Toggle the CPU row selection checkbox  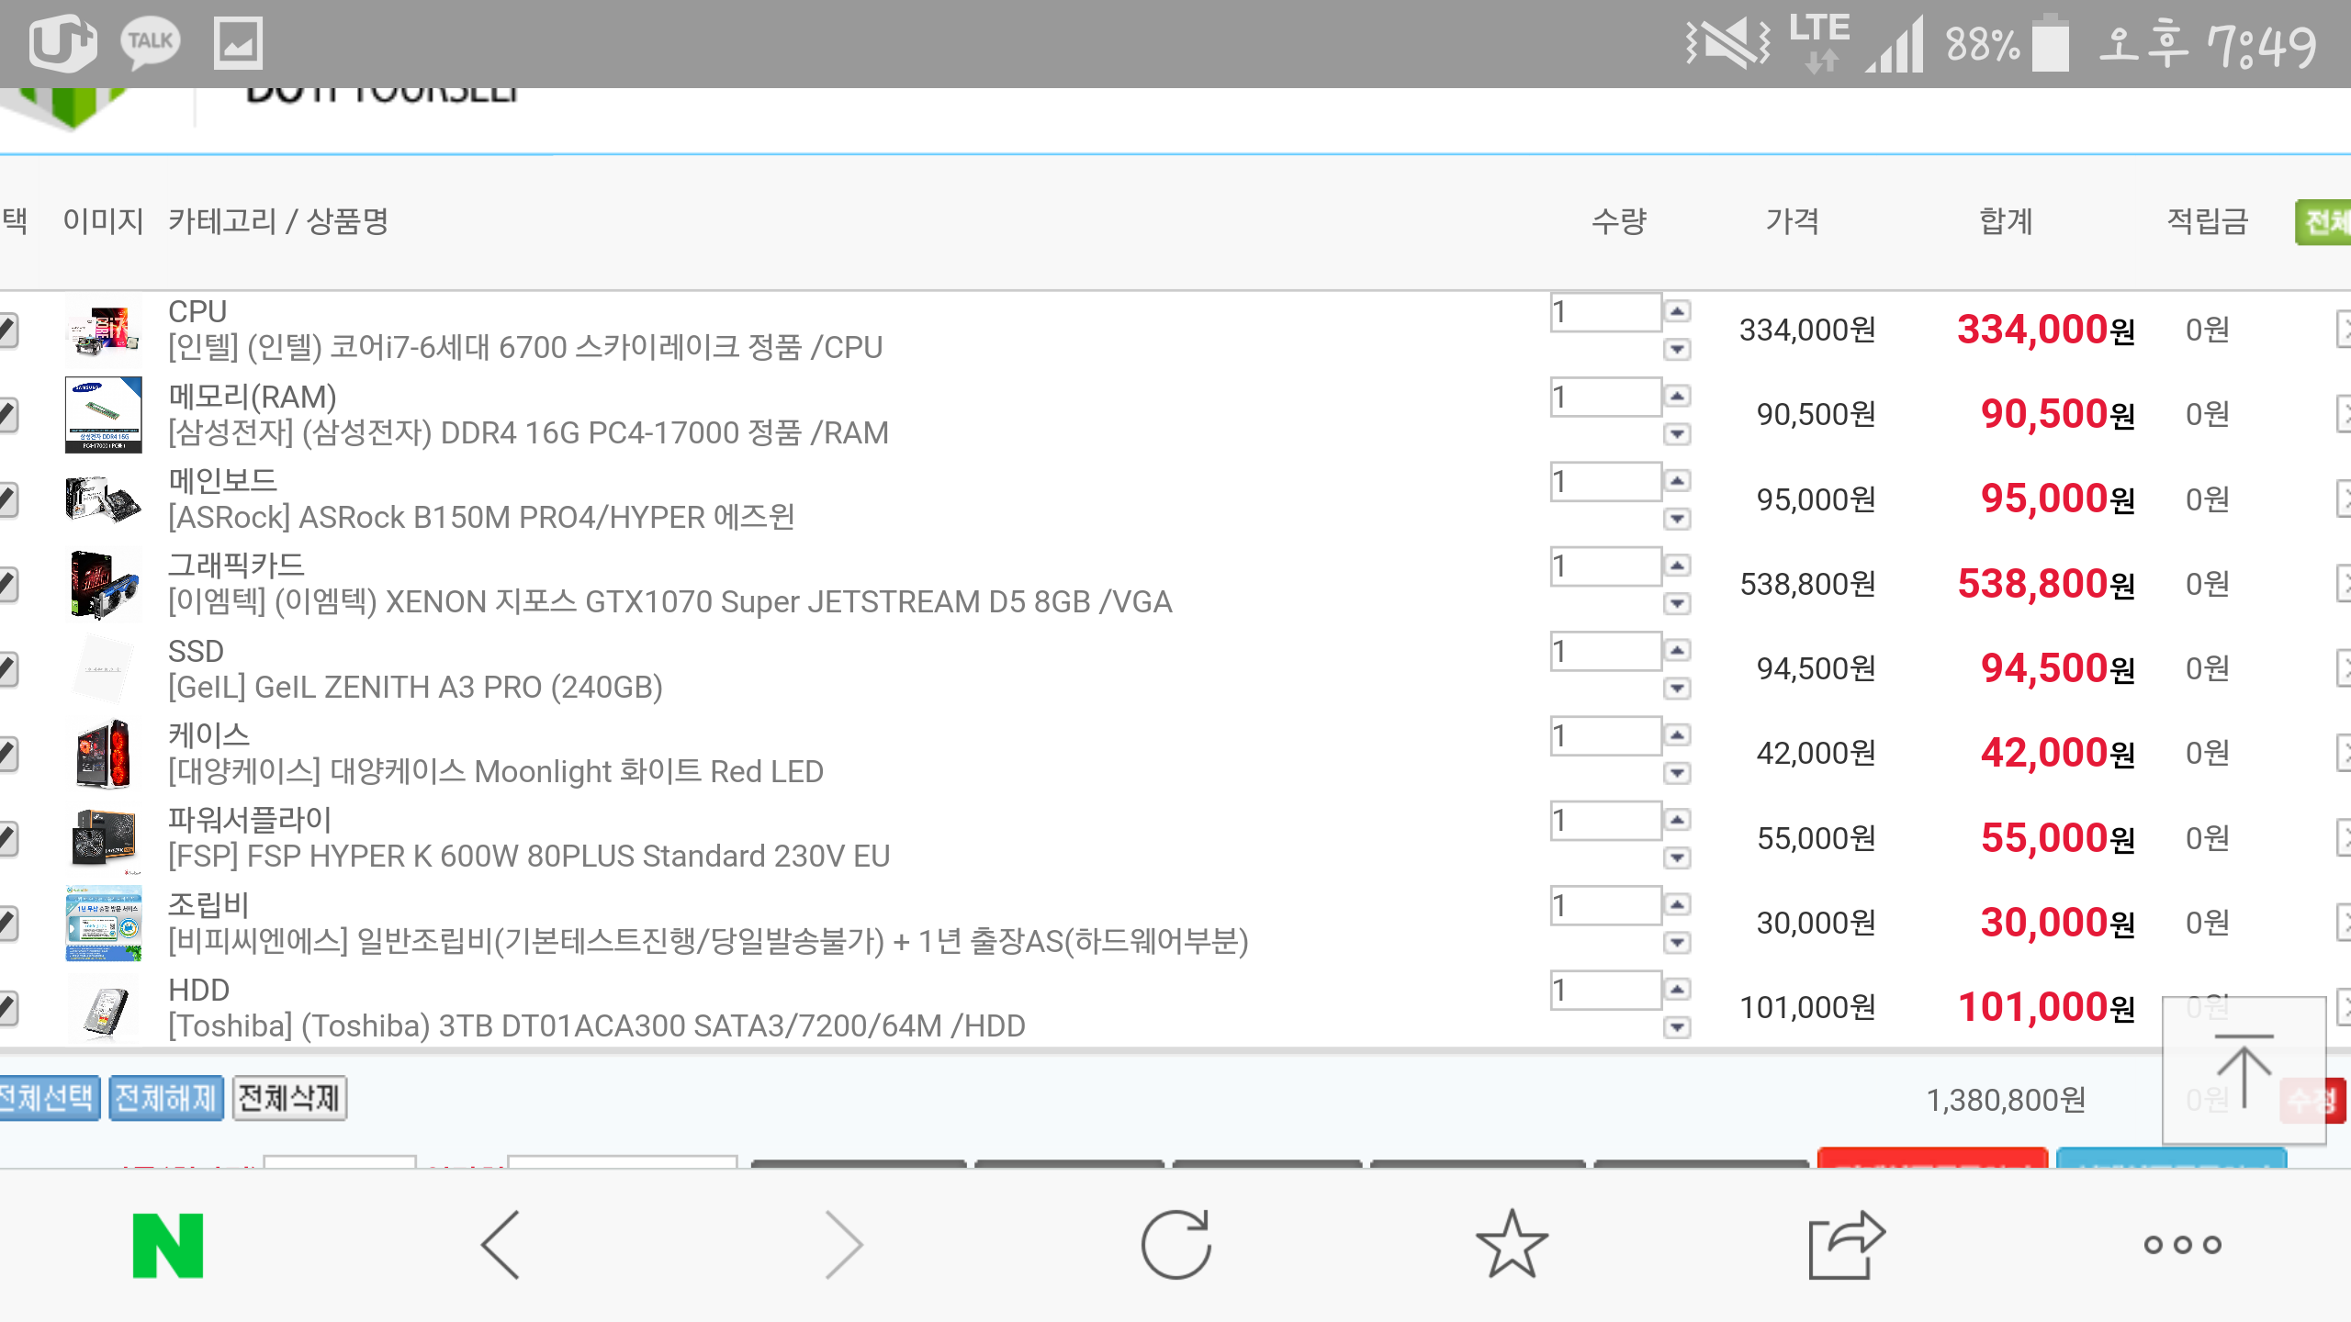[7, 330]
